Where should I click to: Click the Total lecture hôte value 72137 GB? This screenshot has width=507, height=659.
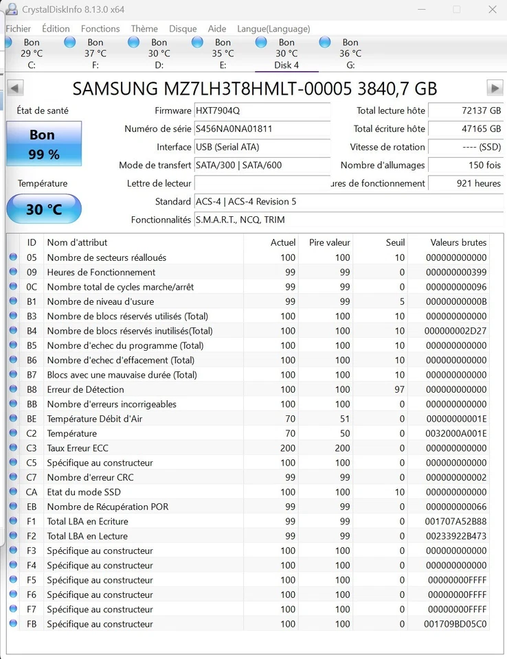click(466, 111)
